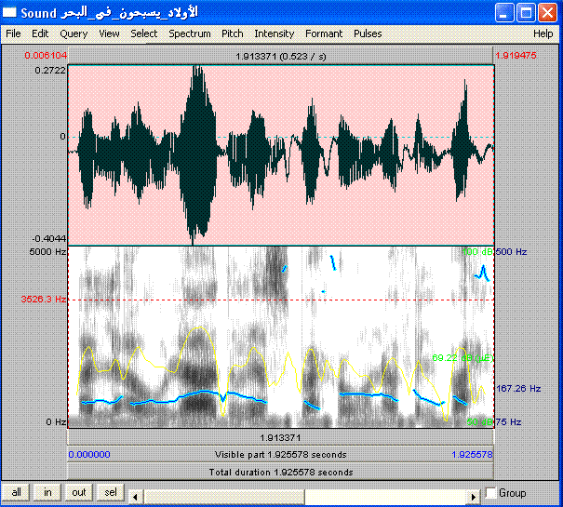Play the Visible part bar
This screenshot has height=507, width=563.
click(280, 455)
